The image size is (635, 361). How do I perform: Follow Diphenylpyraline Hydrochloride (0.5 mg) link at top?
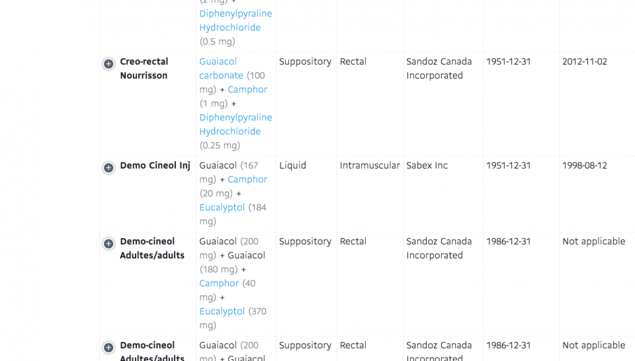235,20
